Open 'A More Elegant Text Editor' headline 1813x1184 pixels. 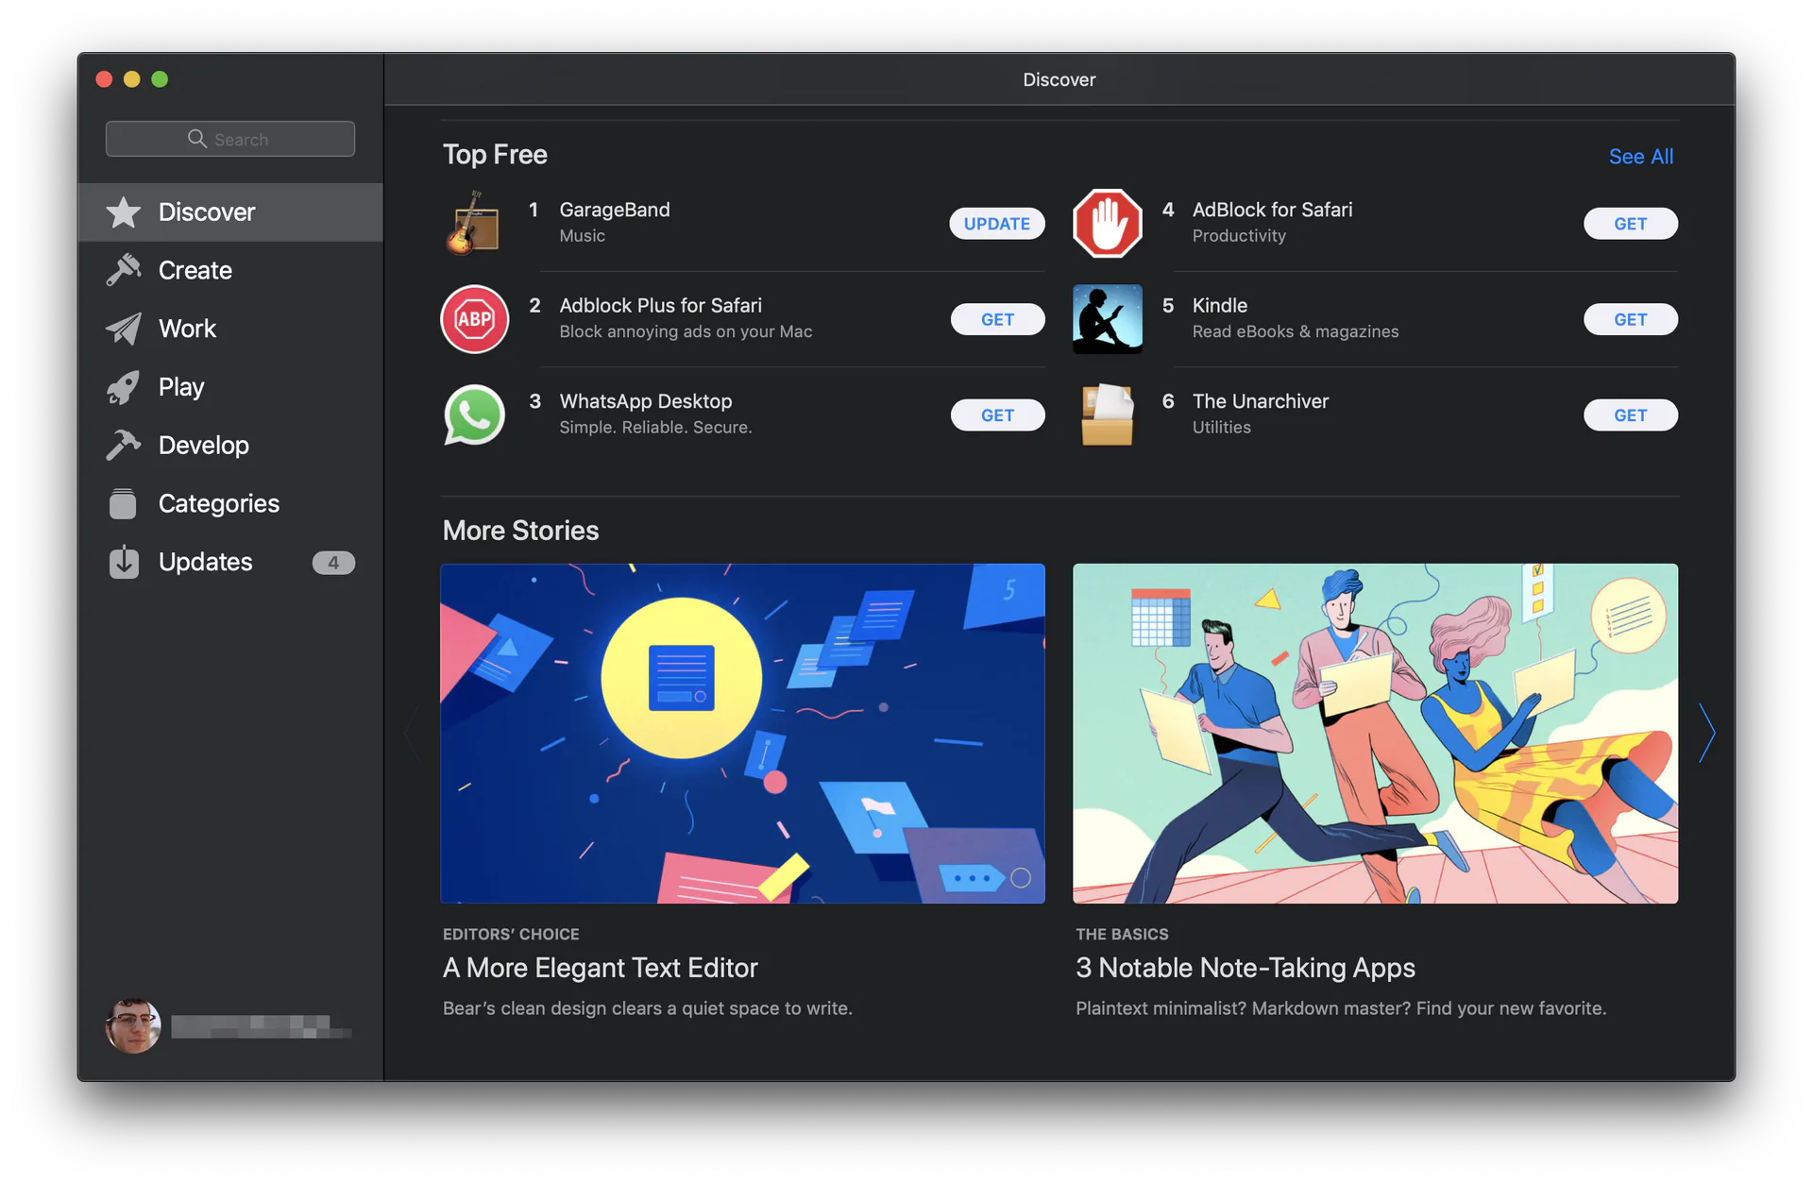pos(601,968)
